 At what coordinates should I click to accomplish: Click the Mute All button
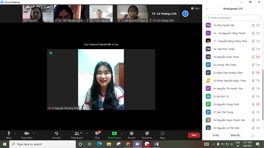click(235, 135)
